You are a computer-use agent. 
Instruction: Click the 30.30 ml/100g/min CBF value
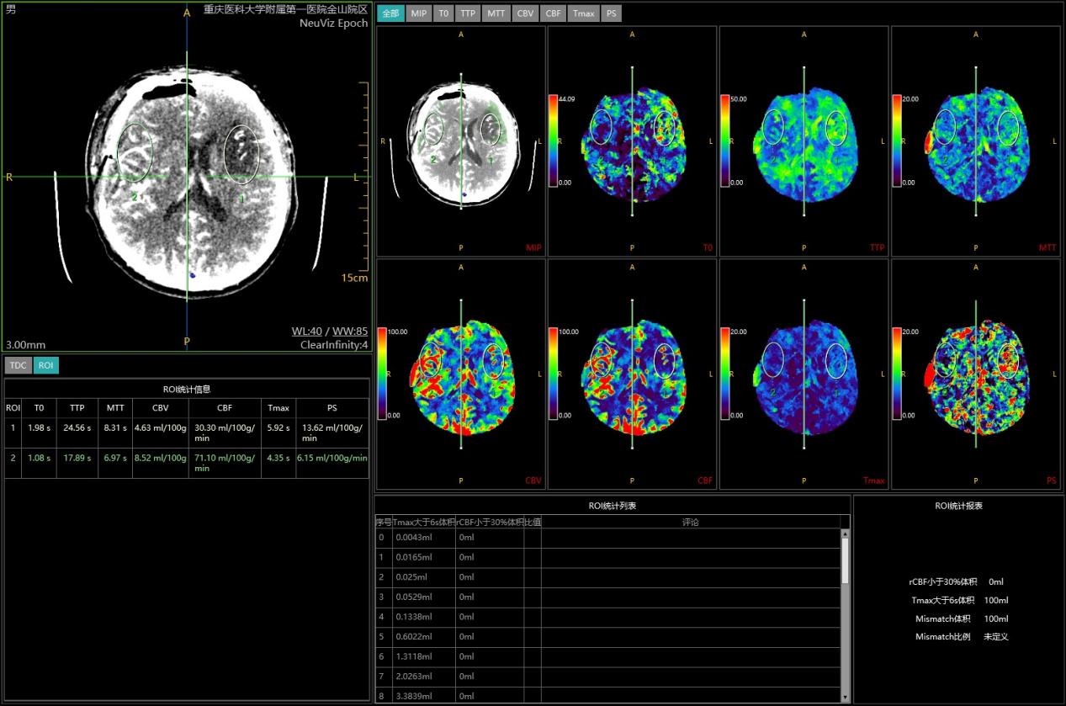click(x=224, y=433)
